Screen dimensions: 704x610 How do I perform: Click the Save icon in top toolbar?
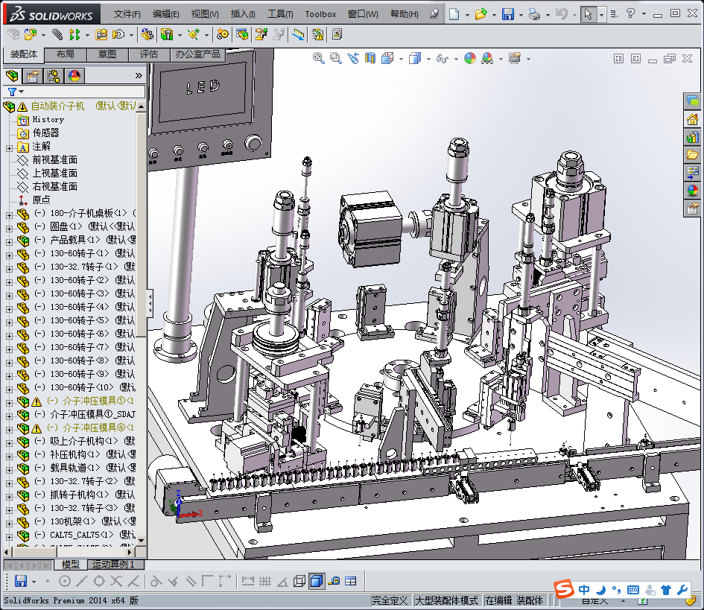point(507,14)
